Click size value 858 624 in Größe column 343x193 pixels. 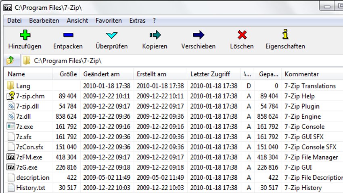pyautogui.click(x=66, y=116)
